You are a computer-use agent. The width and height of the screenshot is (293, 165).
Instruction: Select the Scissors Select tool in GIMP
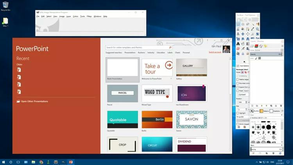(x=238, y=29)
